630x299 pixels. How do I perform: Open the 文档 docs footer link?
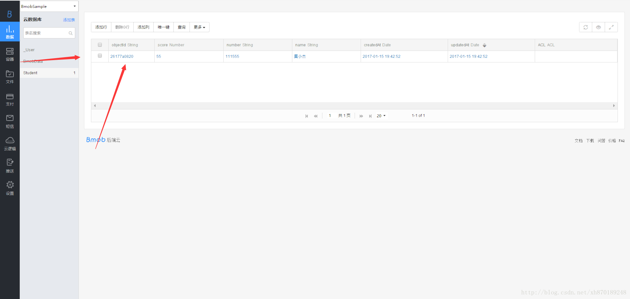click(578, 141)
